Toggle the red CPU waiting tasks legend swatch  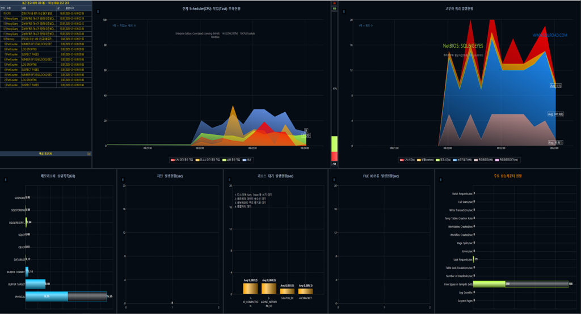[172, 160]
